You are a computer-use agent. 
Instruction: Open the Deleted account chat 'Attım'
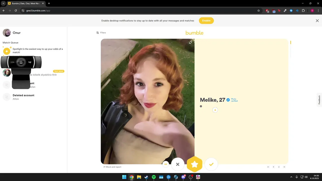tap(33, 97)
